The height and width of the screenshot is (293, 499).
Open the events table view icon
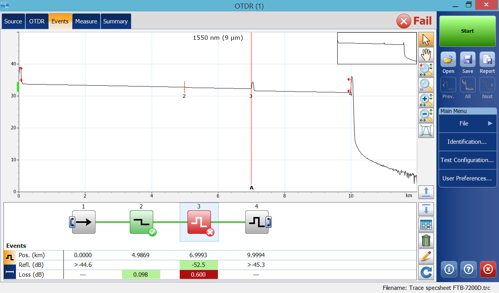426,225
